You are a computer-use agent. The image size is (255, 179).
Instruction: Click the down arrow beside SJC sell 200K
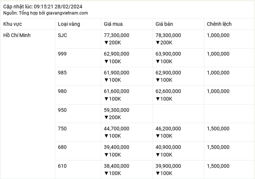coord(158,43)
